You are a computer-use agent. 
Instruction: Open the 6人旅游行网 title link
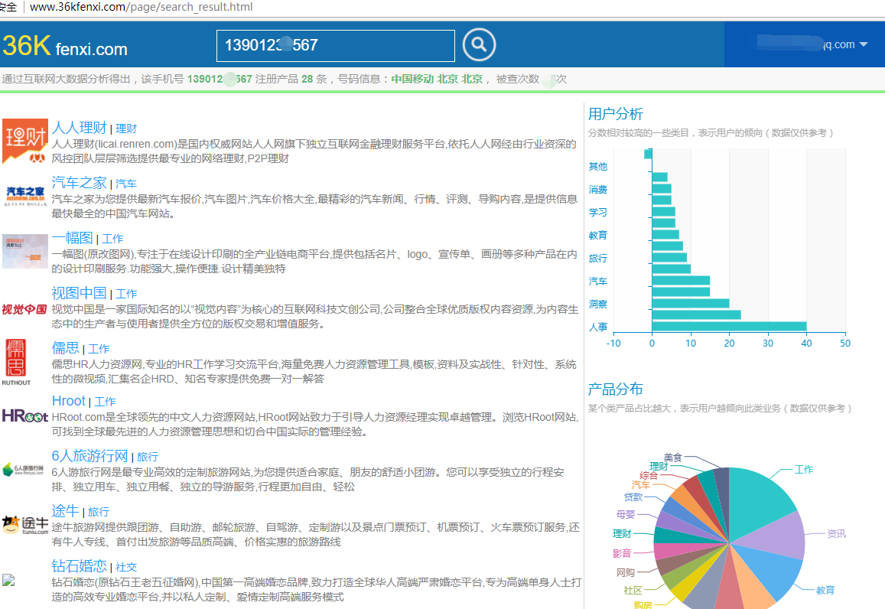pyautogui.click(x=89, y=455)
